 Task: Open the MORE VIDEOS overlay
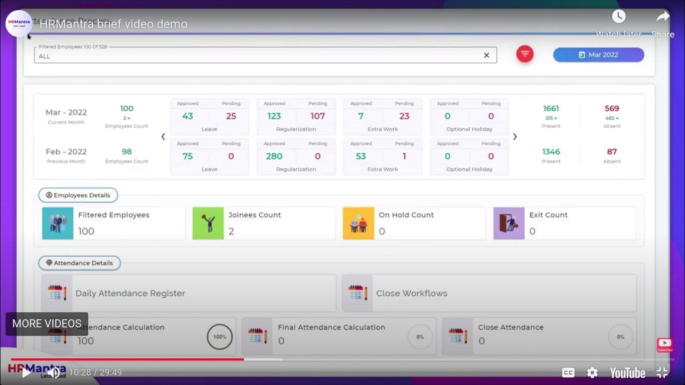click(x=47, y=324)
